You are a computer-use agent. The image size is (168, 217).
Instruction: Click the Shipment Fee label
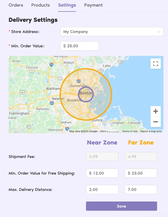[x=22, y=157]
